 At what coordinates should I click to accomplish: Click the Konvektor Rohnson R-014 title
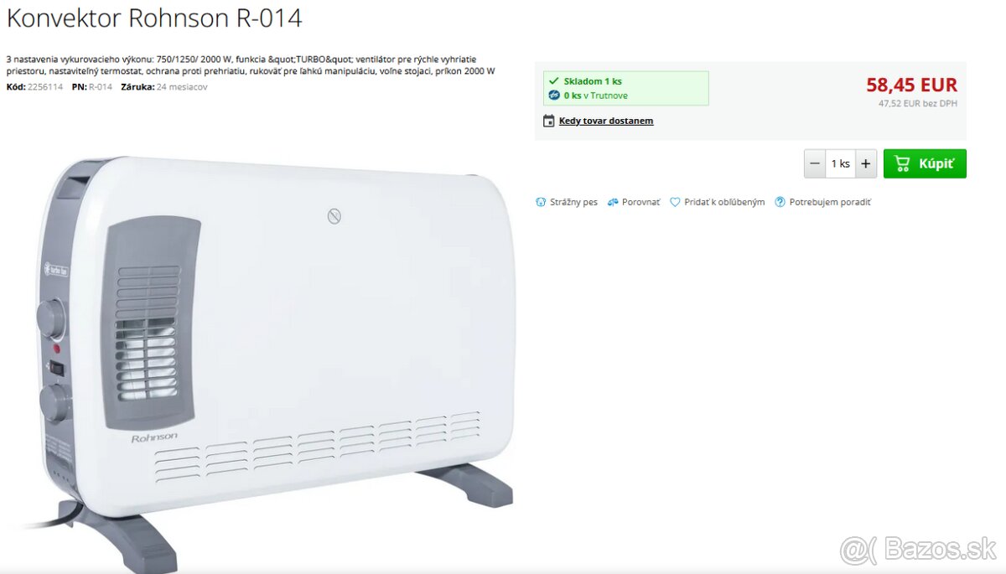[154, 18]
